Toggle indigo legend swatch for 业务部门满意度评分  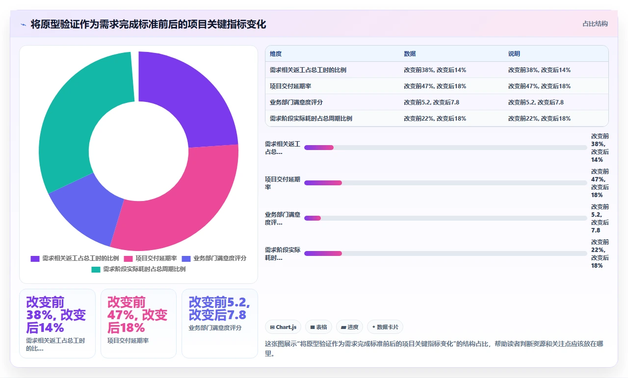[186, 258]
